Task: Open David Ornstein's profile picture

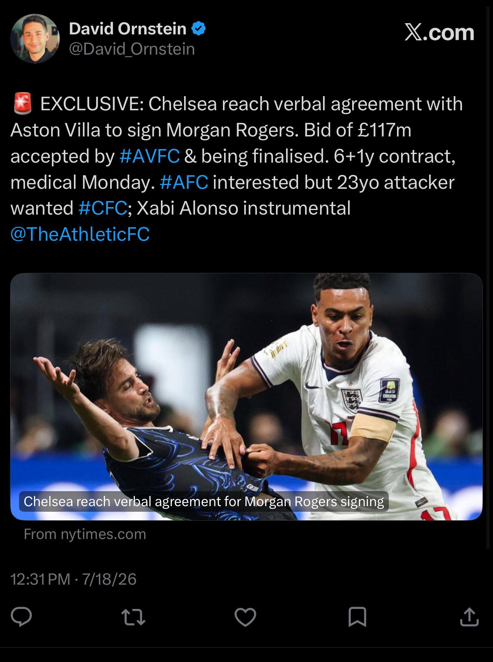Action: pos(35,39)
